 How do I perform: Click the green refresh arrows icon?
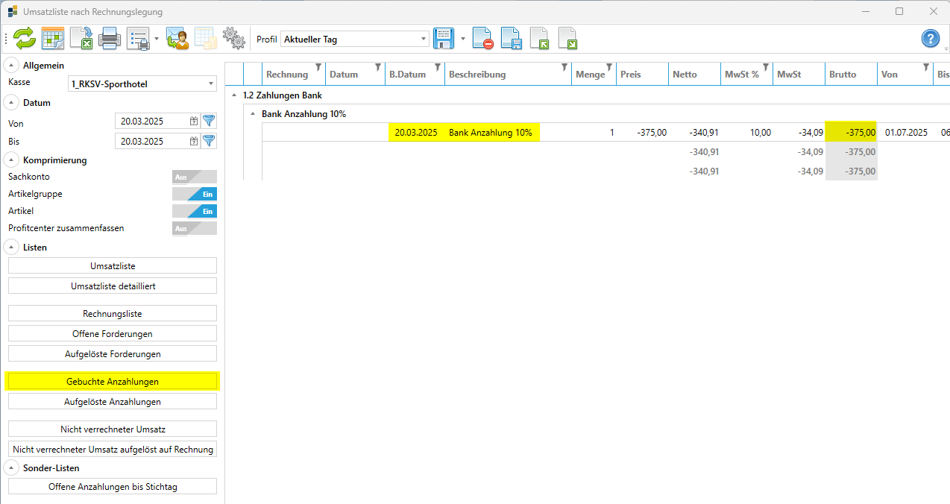coord(24,38)
